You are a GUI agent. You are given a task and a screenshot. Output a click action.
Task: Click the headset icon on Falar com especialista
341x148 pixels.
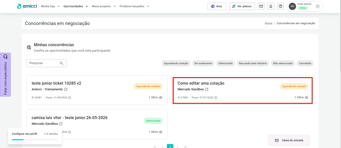point(5,57)
